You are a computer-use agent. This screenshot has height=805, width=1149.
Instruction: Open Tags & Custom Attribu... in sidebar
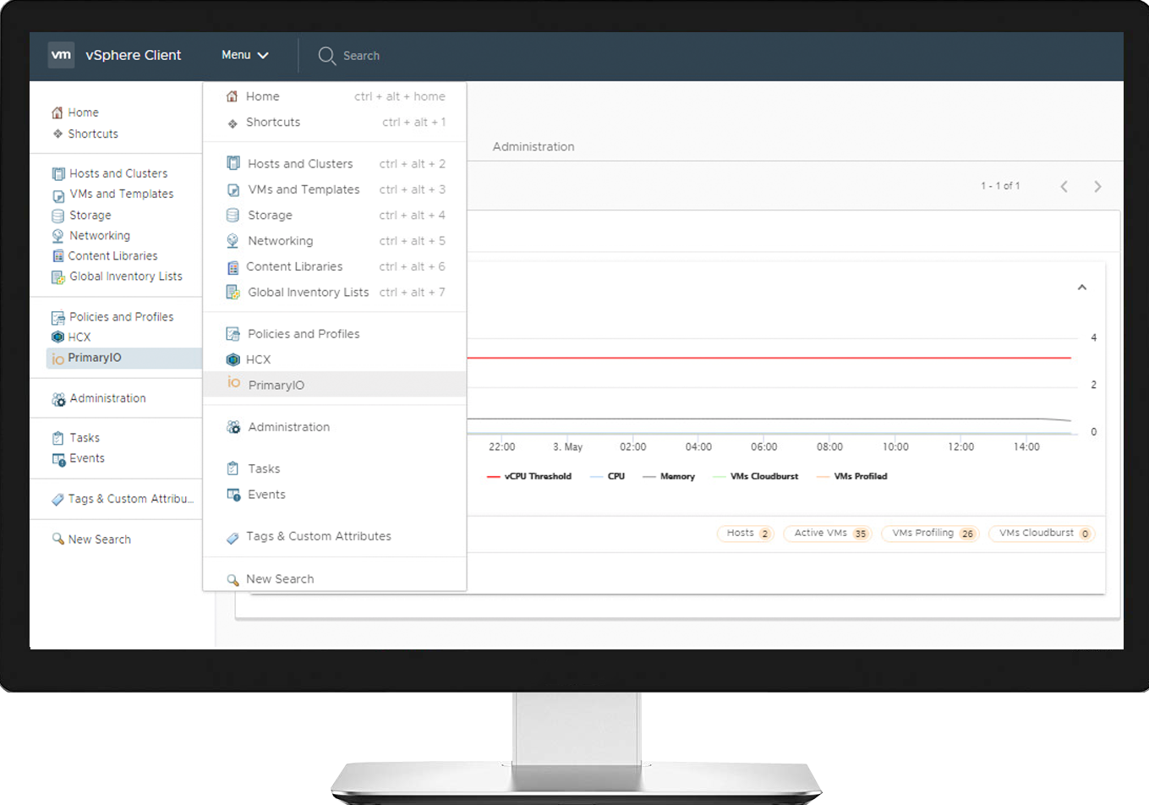click(131, 499)
